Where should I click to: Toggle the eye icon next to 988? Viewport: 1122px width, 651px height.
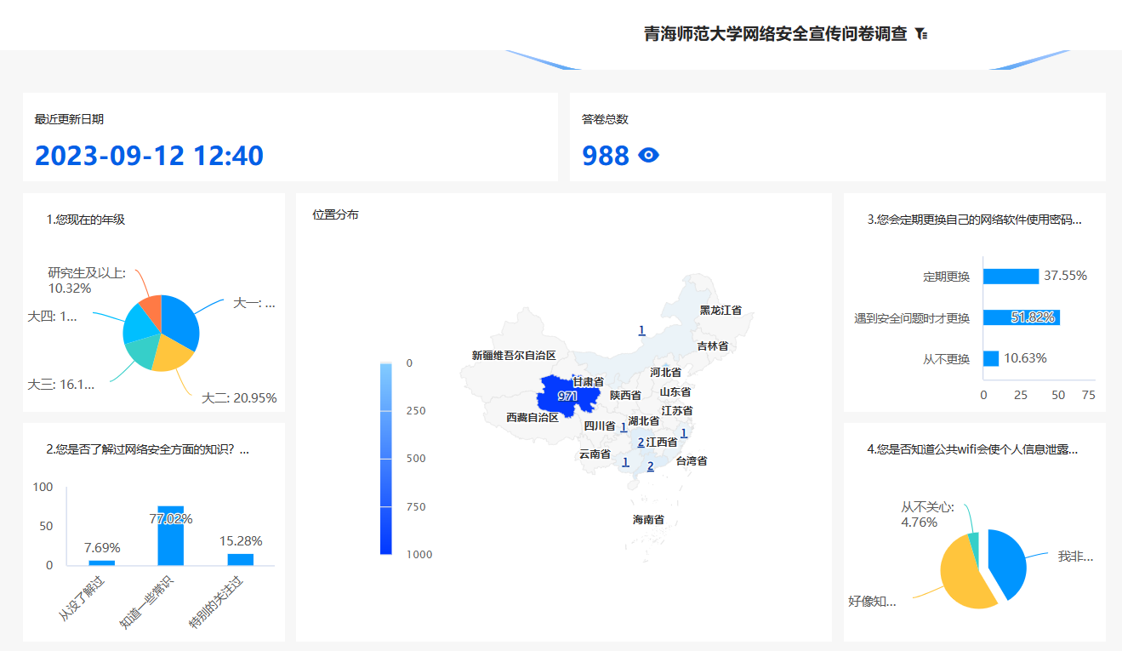click(649, 155)
